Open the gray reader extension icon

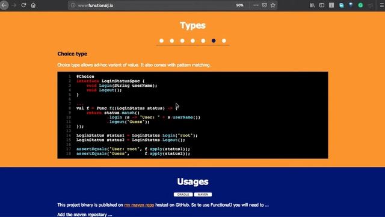(331, 5)
